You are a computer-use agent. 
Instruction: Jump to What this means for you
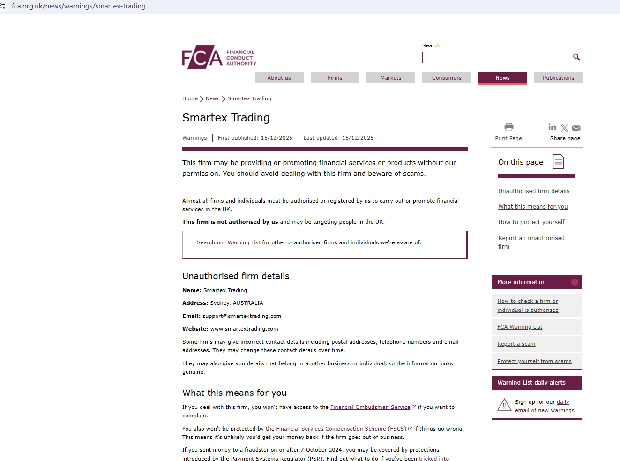(533, 206)
